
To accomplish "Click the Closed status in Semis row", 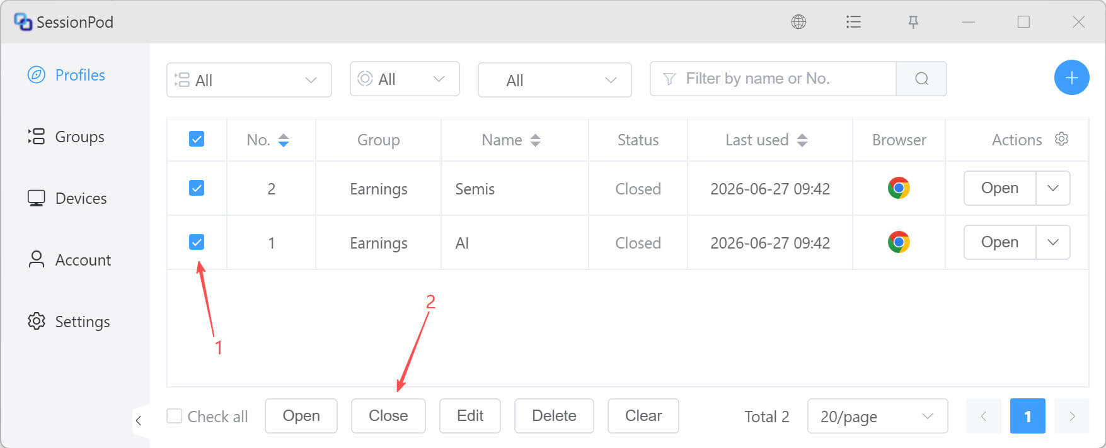I will 638,189.
